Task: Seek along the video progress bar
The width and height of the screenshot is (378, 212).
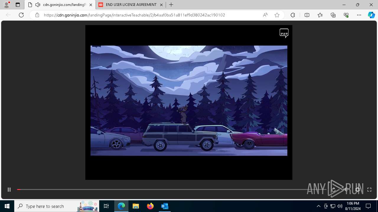Action: [172, 190]
